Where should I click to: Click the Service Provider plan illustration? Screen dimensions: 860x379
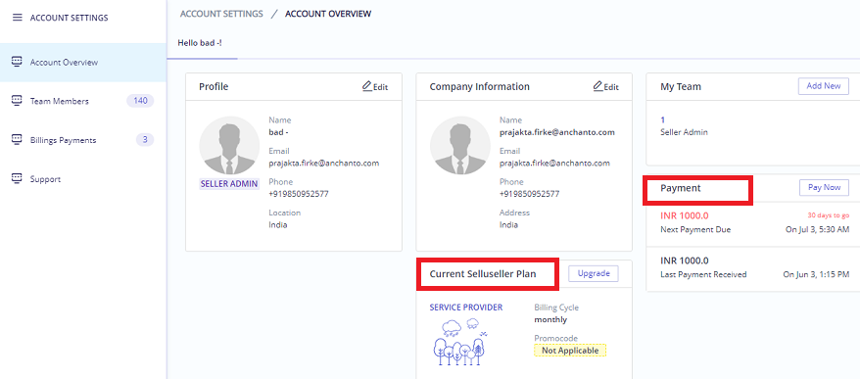coord(459,343)
